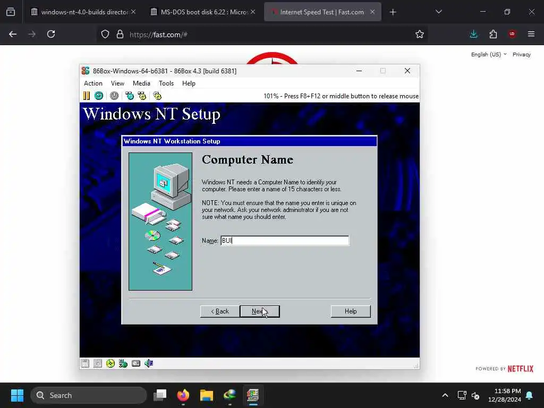Show hidden system tray icons chevron
This screenshot has width=544, height=408.
pyautogui.click(x=445, y=395)
